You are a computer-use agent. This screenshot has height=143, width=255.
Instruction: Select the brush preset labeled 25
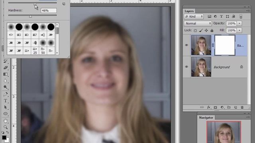pos(35,51)
